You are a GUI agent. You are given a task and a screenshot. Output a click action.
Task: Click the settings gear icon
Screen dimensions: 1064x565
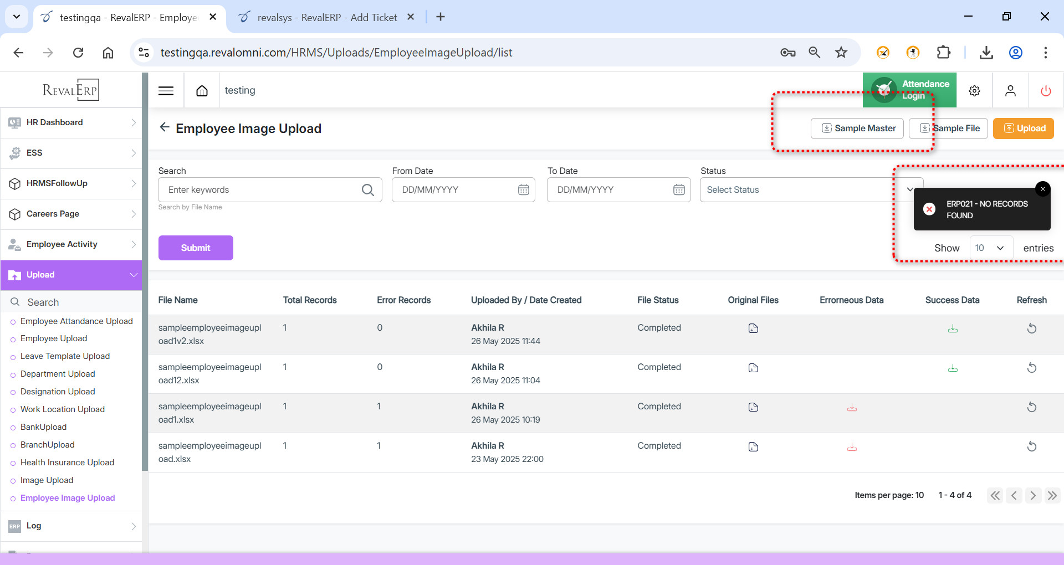(x=974, y=91)
